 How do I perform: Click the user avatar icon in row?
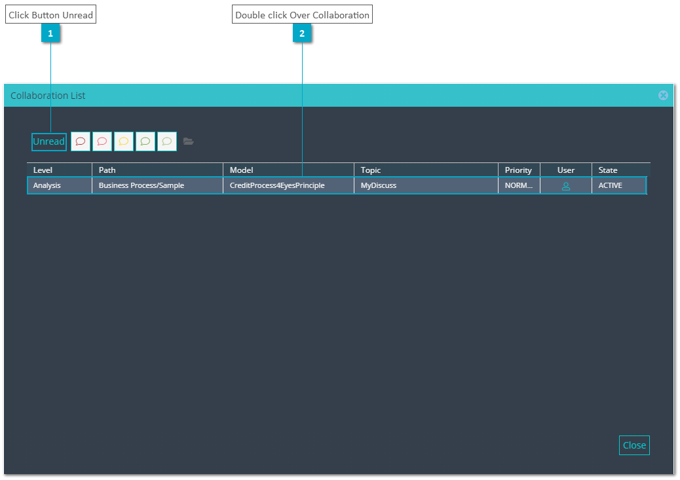(565, 187)
